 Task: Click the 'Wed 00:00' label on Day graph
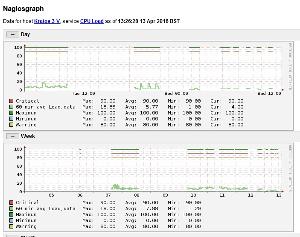tap(176, 93)
